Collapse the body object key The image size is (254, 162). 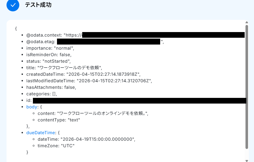coord(32,107)
